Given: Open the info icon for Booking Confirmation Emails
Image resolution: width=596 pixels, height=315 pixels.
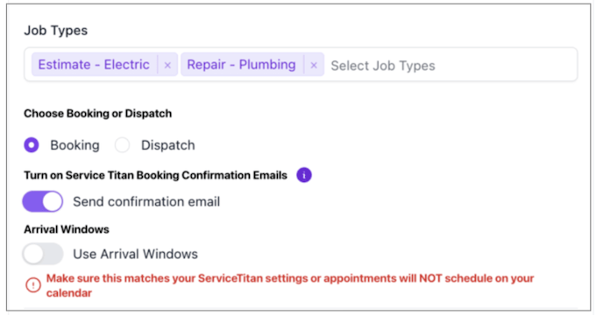Looking at the screenshot, I should coord(304,175).
